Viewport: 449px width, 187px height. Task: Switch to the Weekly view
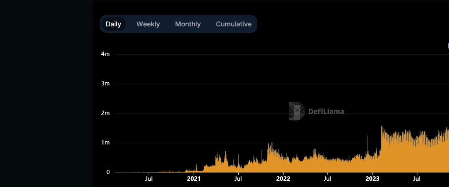point(148,24)
